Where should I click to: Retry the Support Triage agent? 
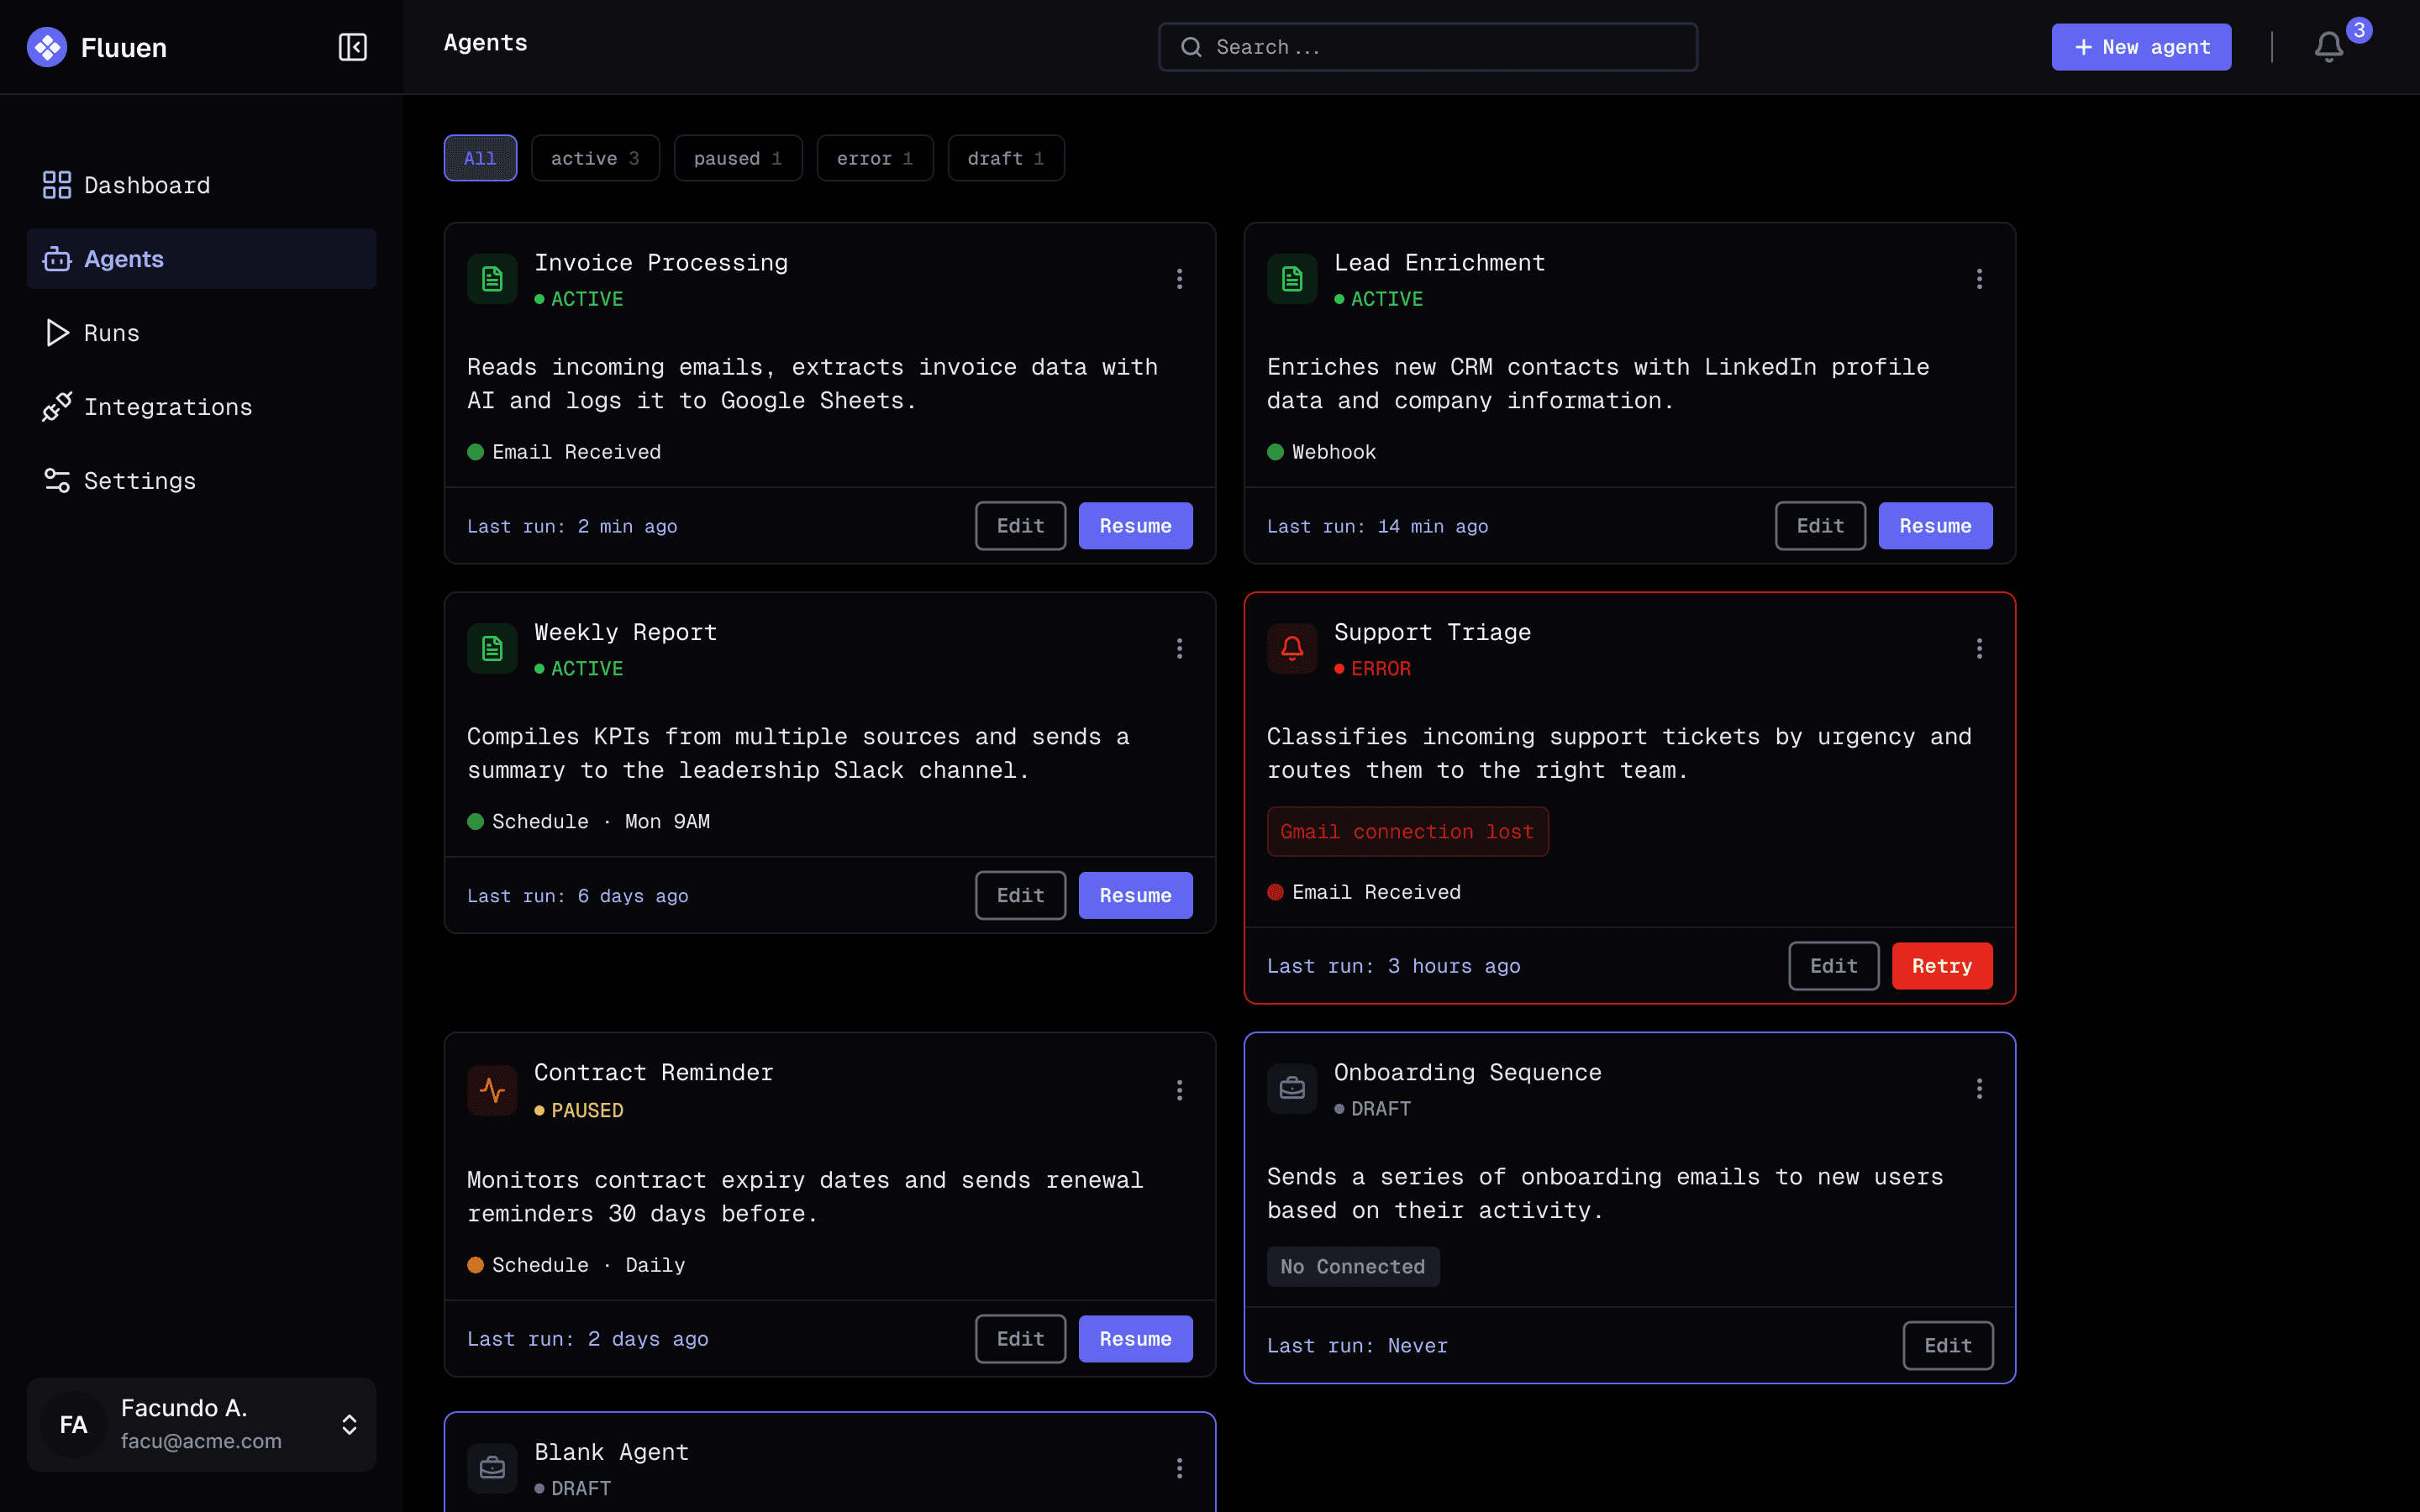pos(1942,966)
